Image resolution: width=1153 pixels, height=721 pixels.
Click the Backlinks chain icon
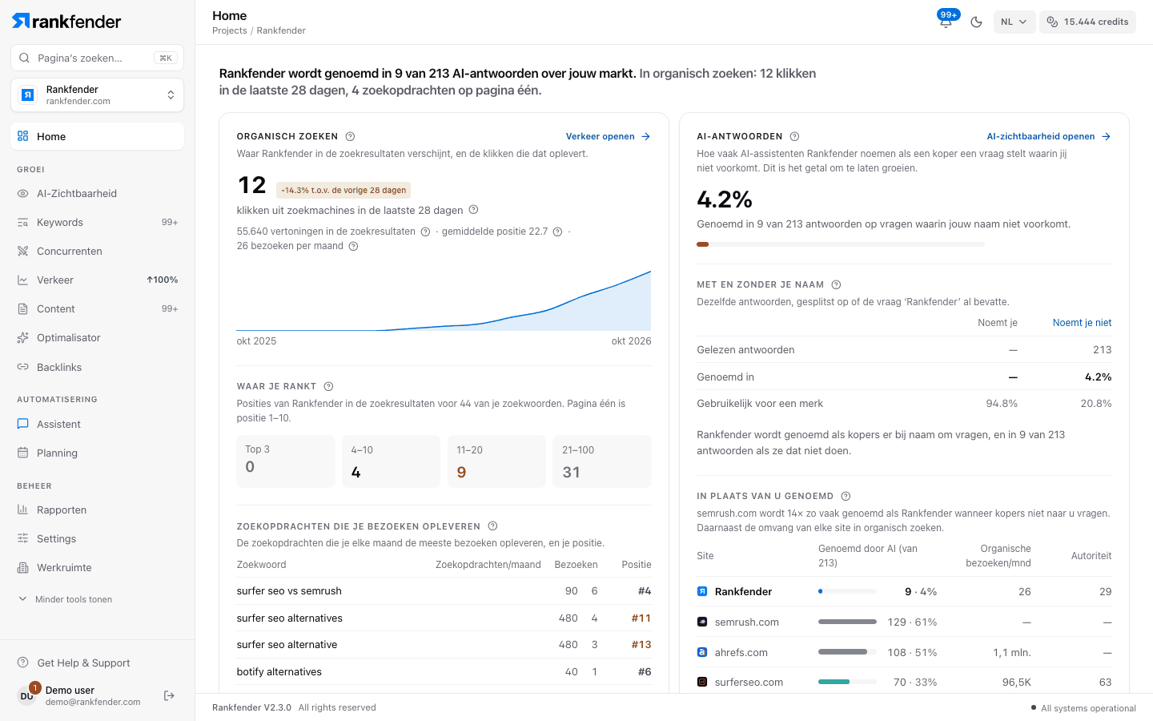coord(22,367)
